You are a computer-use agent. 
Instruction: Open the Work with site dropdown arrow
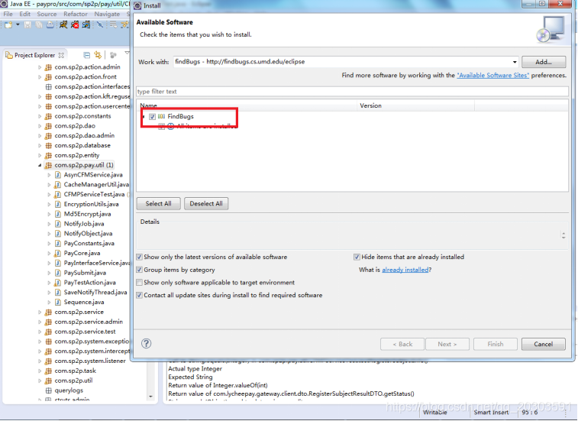pyautogui.click(x=515, y=62)
